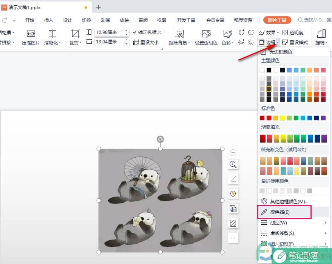Screen dimensions: 332x264
Task: Open the View (视图) tab
Action: tap(162, 20)
